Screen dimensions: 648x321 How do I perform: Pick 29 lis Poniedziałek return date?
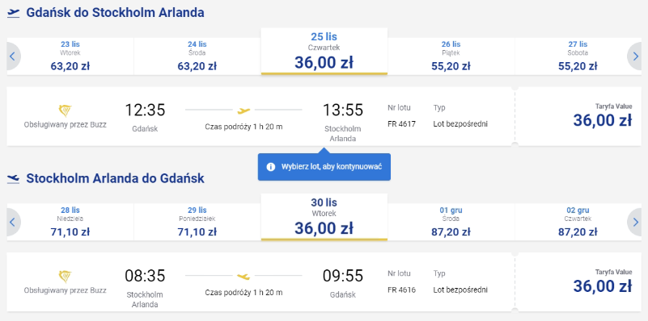[x=197, y=222]
